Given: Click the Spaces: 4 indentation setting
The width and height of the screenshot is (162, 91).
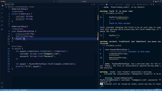Looking at the screenshot, I should coord(133,90).
